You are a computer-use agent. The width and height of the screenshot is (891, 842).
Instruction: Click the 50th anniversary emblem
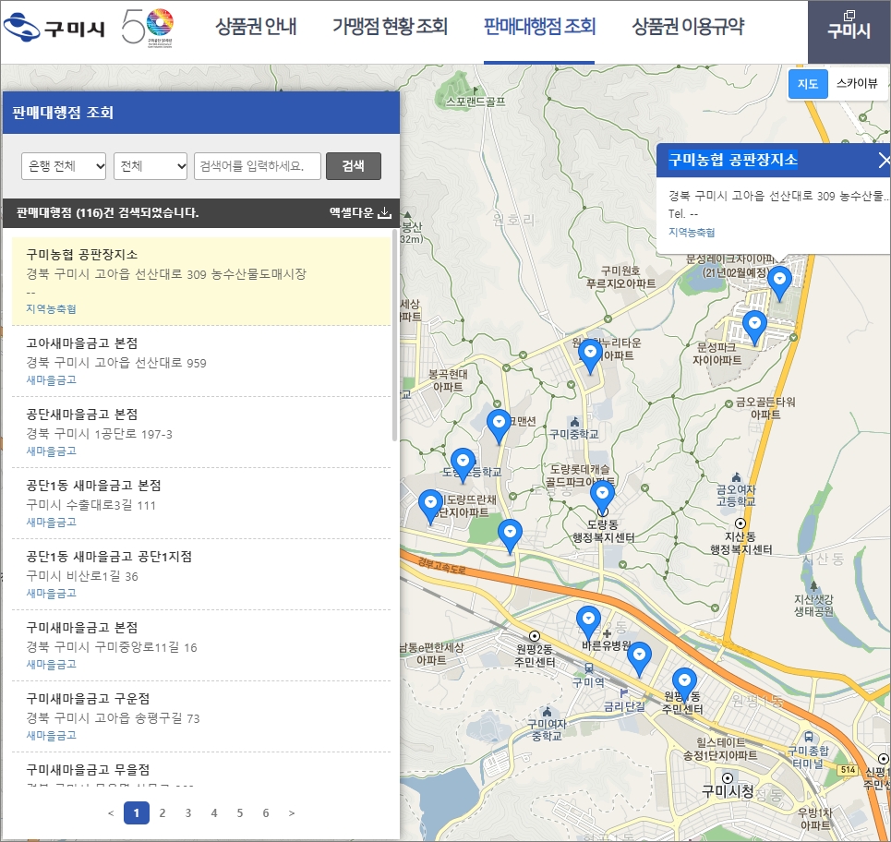148,27
